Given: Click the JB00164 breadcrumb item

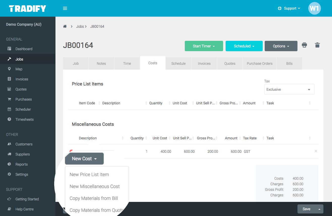Looking at the screenshot, I should click(97, 26).
